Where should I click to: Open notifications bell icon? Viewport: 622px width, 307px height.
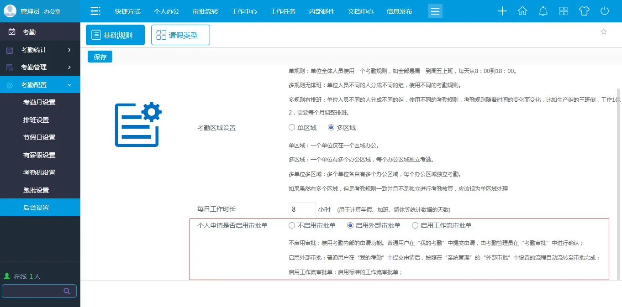click(543, 11)
